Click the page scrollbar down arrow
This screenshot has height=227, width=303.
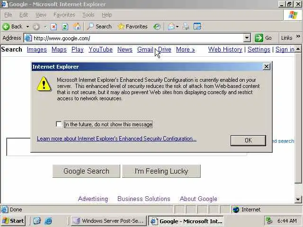pyautogui.click(x=298, y=199)
